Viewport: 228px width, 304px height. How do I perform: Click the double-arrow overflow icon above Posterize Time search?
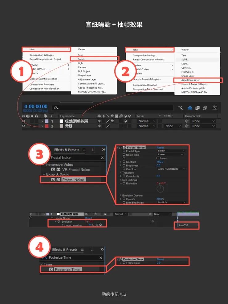click(102, 249)
